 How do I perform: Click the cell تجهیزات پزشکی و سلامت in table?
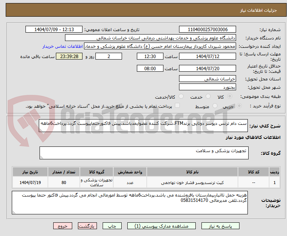(x=97, y=183)
